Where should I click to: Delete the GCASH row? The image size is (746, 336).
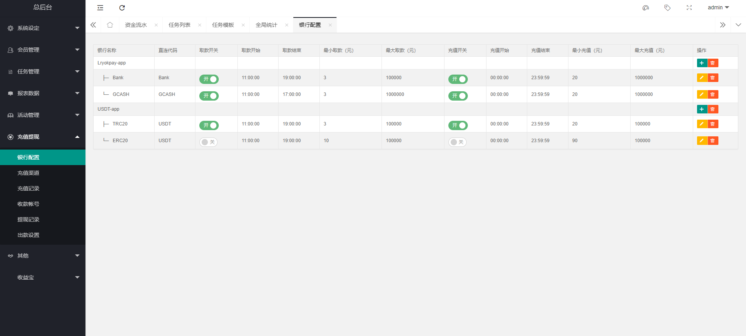pyautogui.click(x=713, y=94)
